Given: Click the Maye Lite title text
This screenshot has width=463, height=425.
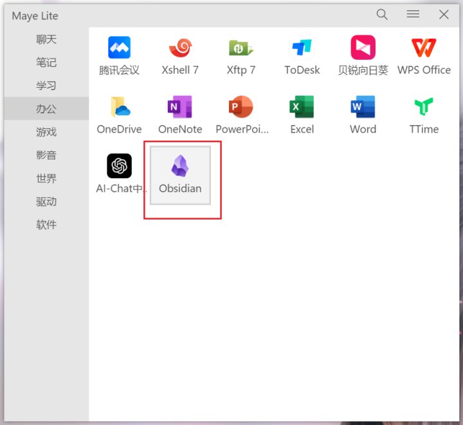Looking at the screenshot, I should (x=35, y=16).
